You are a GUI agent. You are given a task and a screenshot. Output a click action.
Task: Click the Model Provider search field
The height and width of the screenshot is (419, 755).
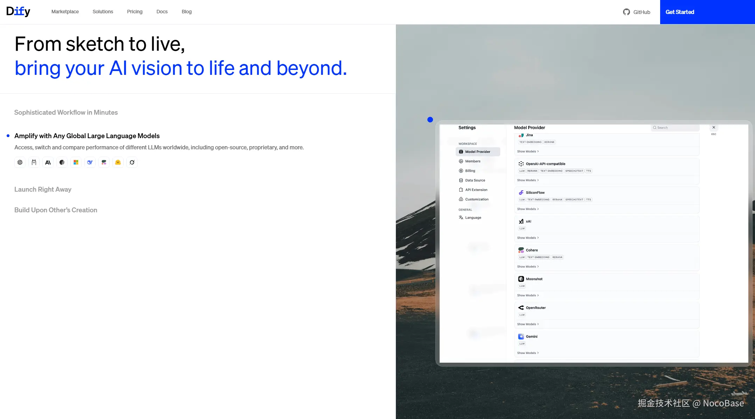(676, 128)
